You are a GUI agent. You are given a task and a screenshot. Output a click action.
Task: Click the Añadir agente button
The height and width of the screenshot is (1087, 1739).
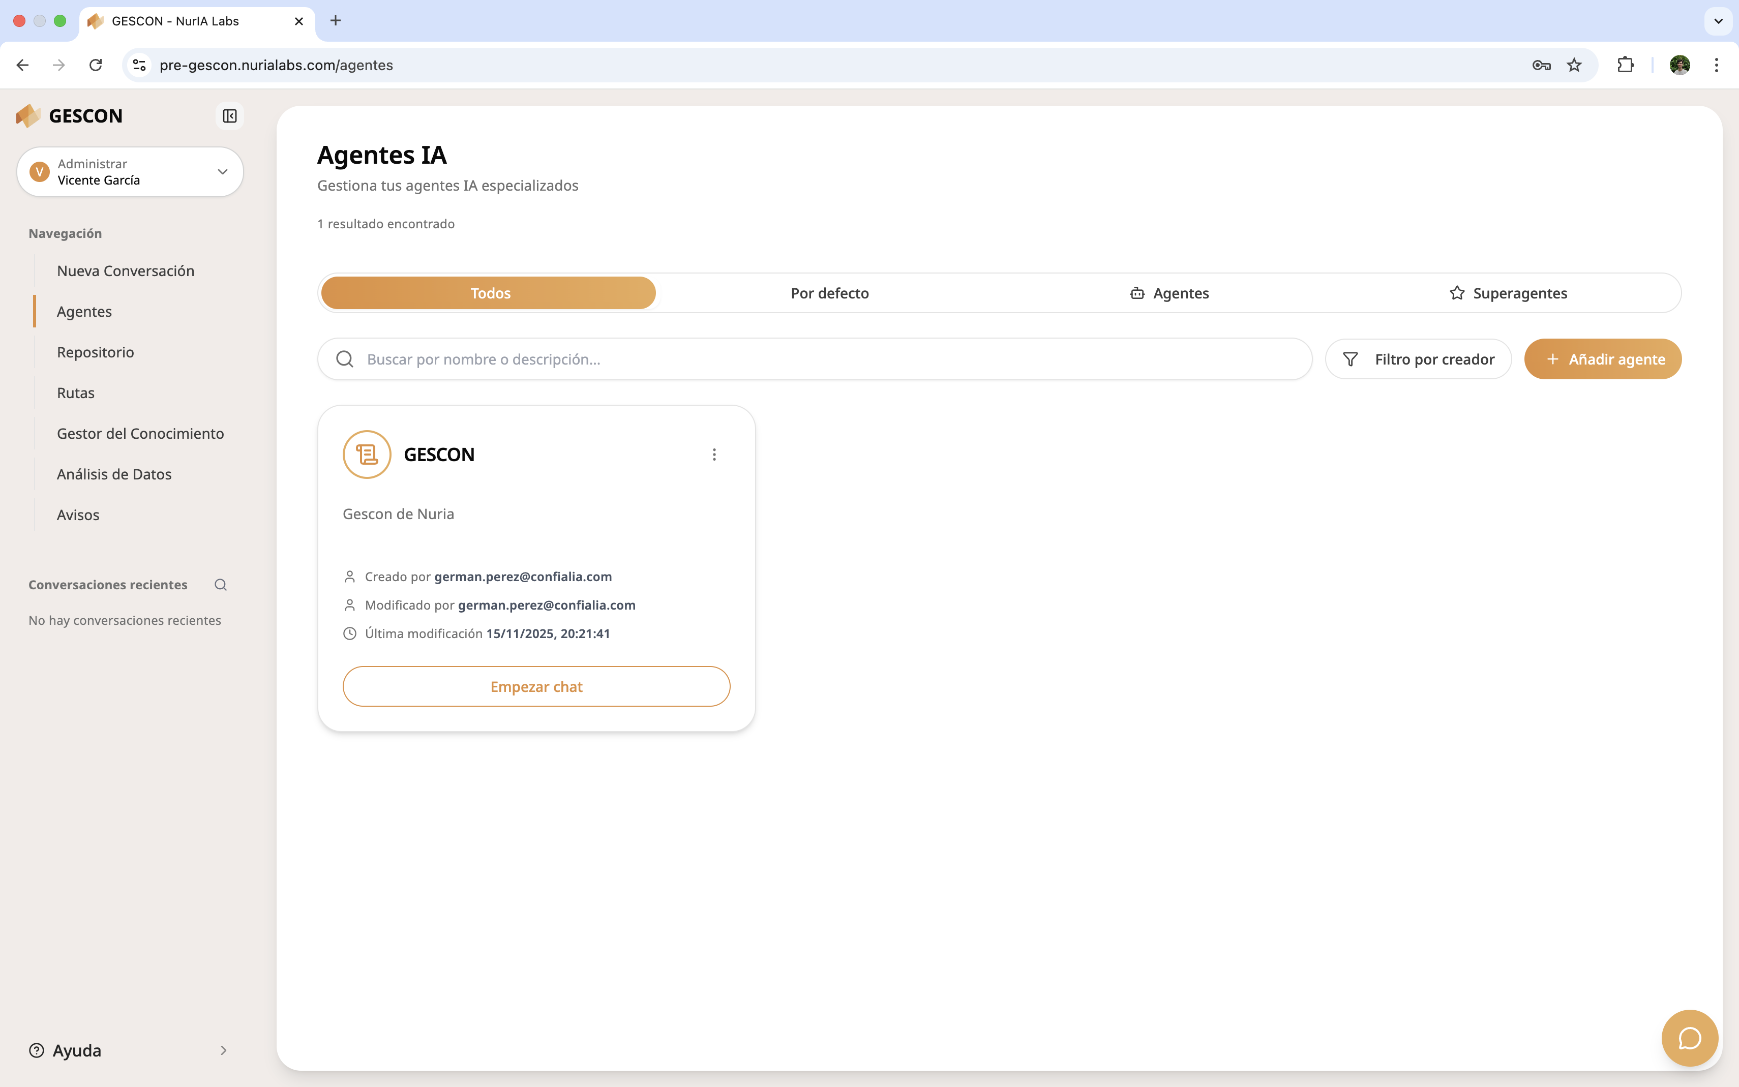(1602, 359)
